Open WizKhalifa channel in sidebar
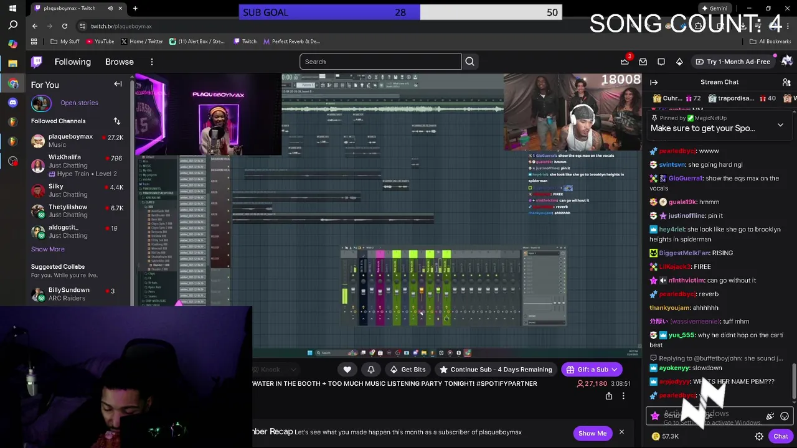This screenshot has width=797, height=448. [x=78, y=165]
